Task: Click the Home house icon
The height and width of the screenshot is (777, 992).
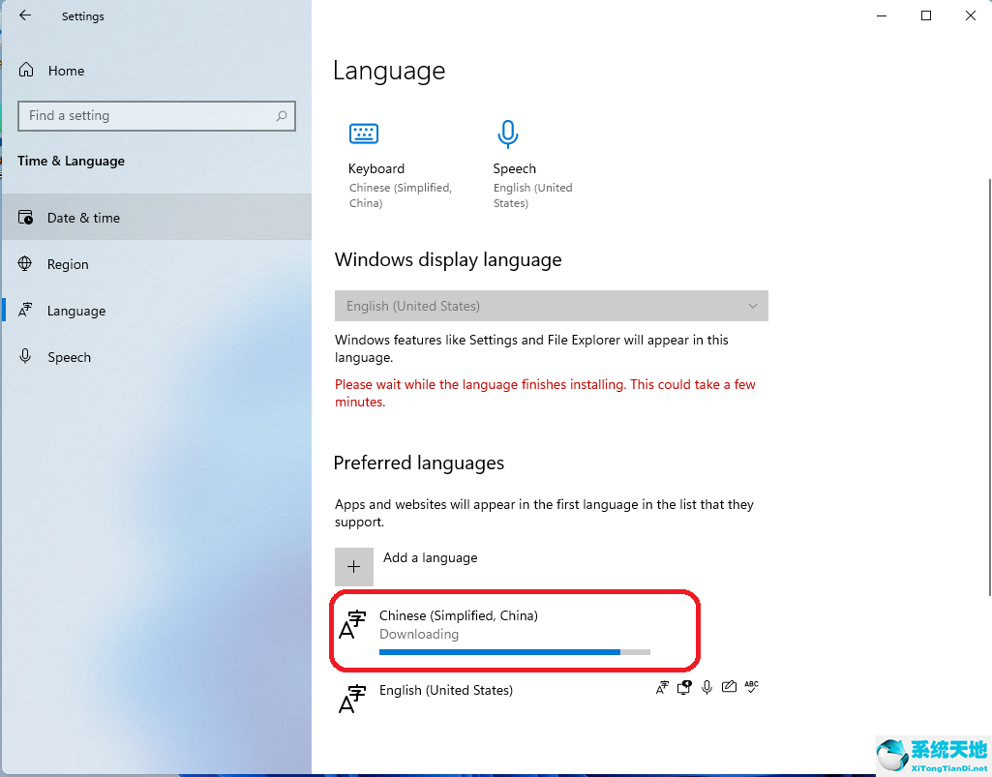Action: tap(26, 70)
